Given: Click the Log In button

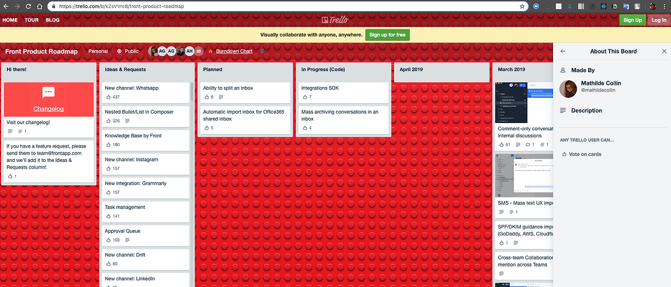Looking at the screenshot, I should [x=658, y=20].
